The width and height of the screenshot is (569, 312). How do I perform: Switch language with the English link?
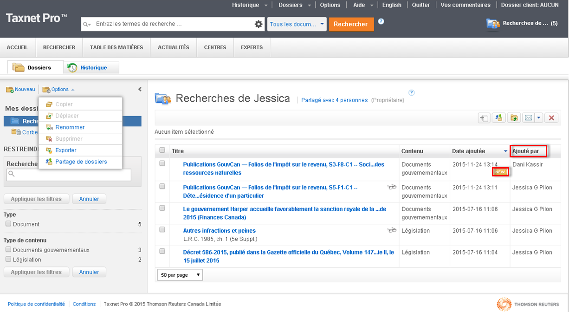click(392, 5)
